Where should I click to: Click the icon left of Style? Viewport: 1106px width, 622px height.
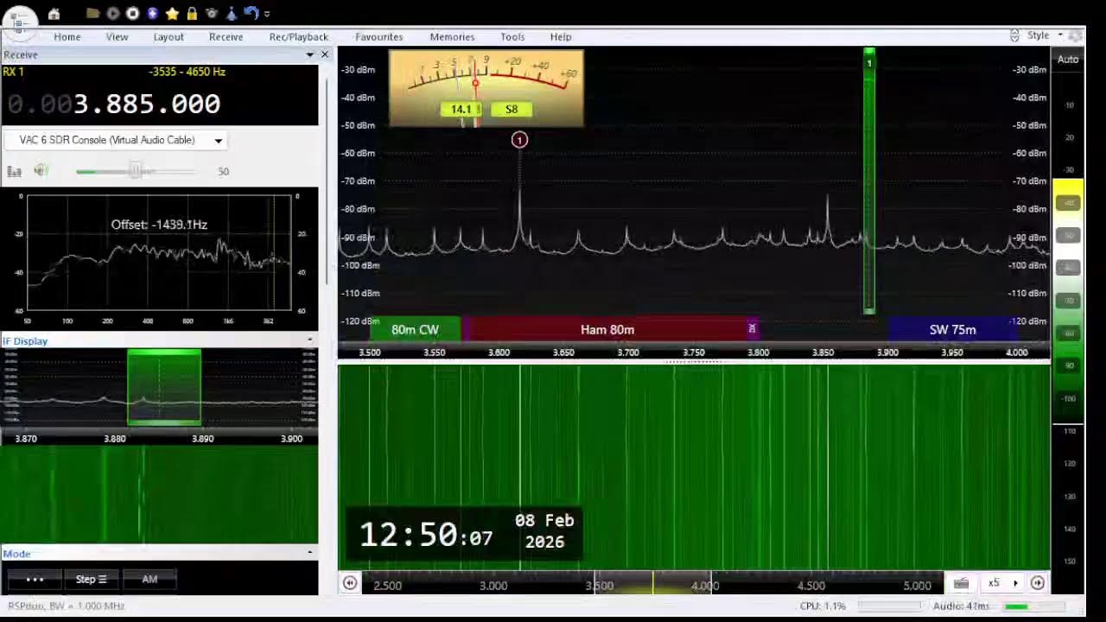tap(1014, 35)
